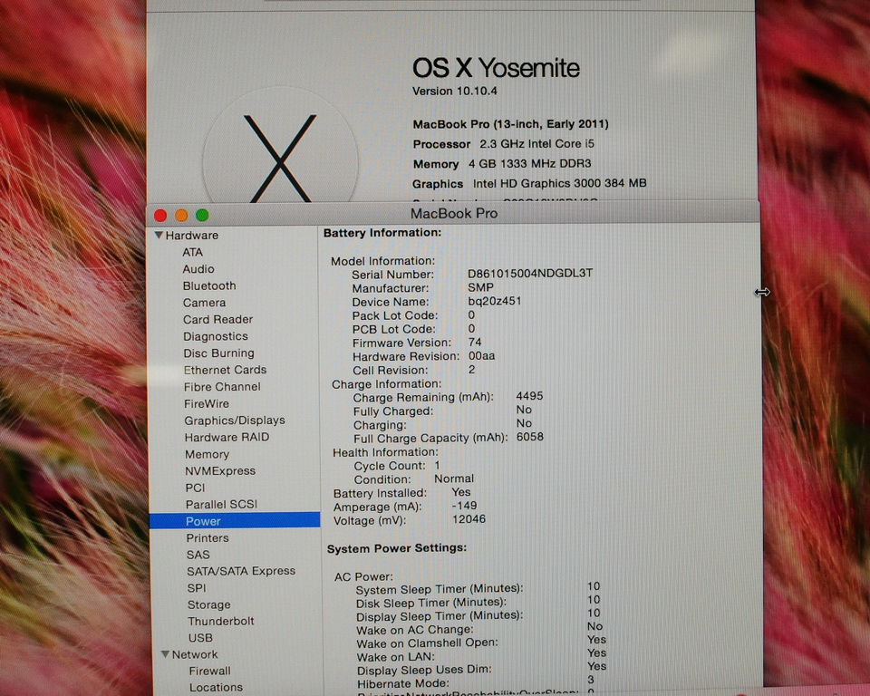
Task: Click the System Power Settings heading
Action: pos(397,548)
